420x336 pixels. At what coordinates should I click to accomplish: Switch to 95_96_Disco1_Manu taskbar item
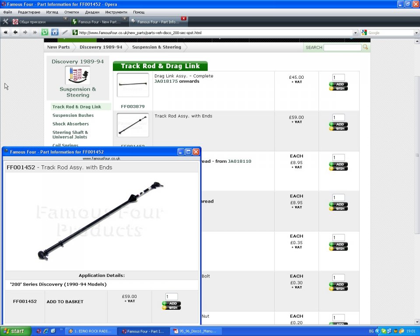[196, 331]
